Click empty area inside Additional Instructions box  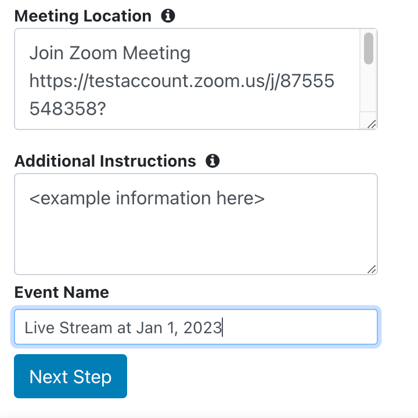[x=196, y=240]
